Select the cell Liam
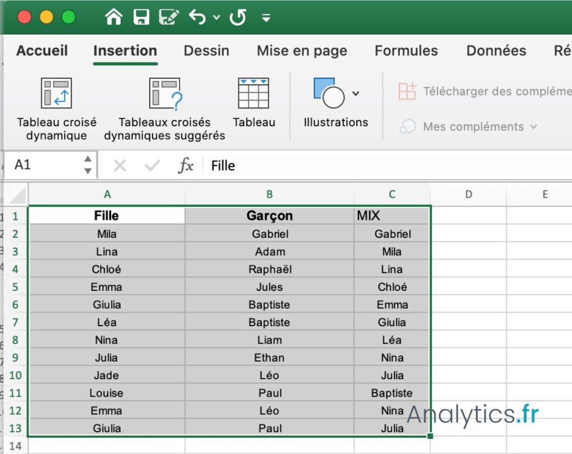Screen dimensions: 572x454 click(269, 340)
